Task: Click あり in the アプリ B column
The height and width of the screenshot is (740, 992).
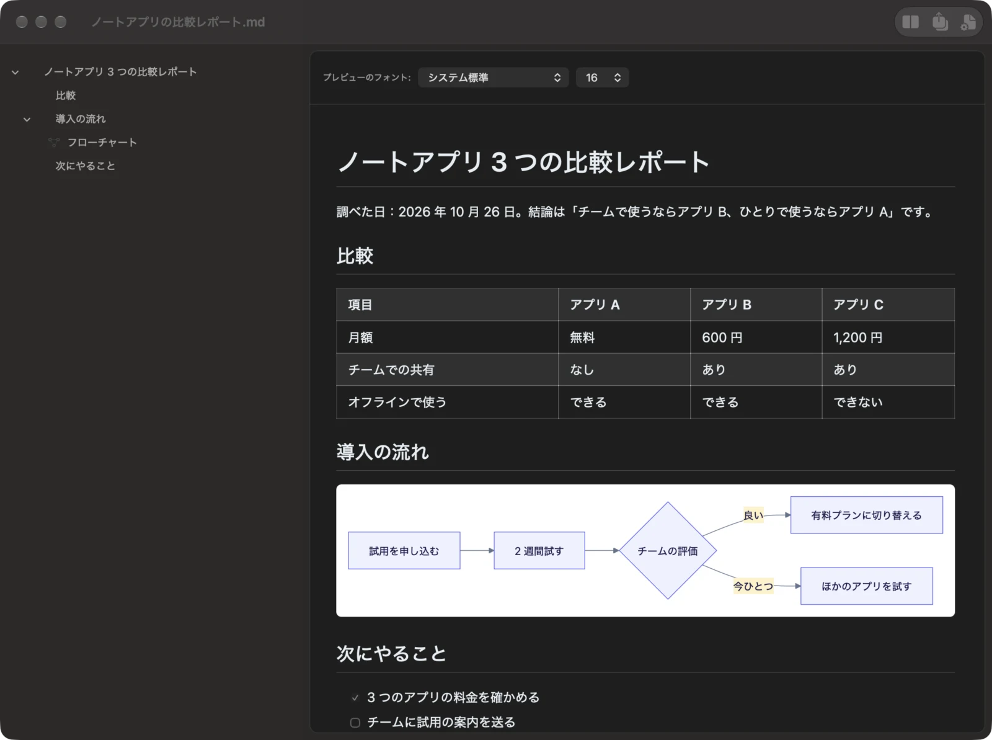Action: point(756,370)
